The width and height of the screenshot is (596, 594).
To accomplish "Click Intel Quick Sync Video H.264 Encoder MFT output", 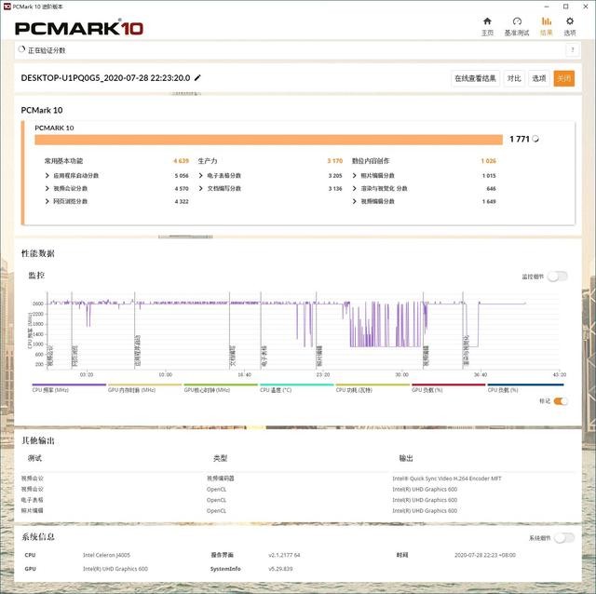I will (447, 479).
